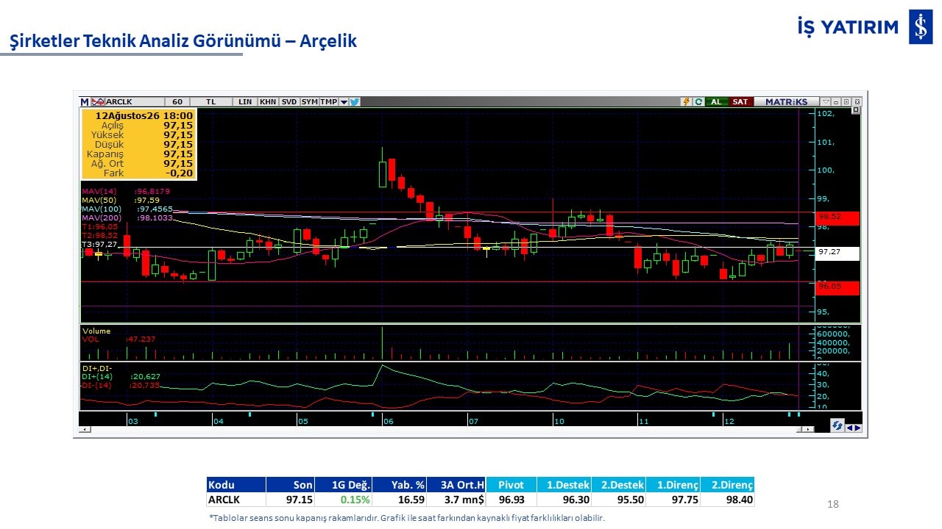
Task: Click the green AL buy button
Action: coord(715,101)
